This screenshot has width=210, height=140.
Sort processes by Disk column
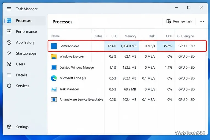click(x=152, y=36)
